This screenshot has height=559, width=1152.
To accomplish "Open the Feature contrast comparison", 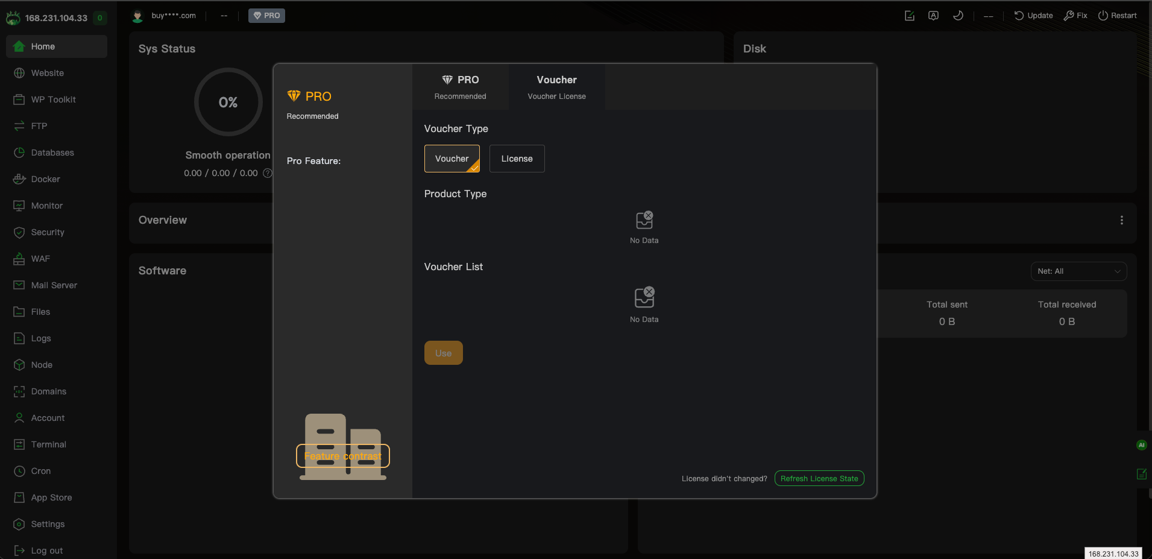I will pos(343,456).
